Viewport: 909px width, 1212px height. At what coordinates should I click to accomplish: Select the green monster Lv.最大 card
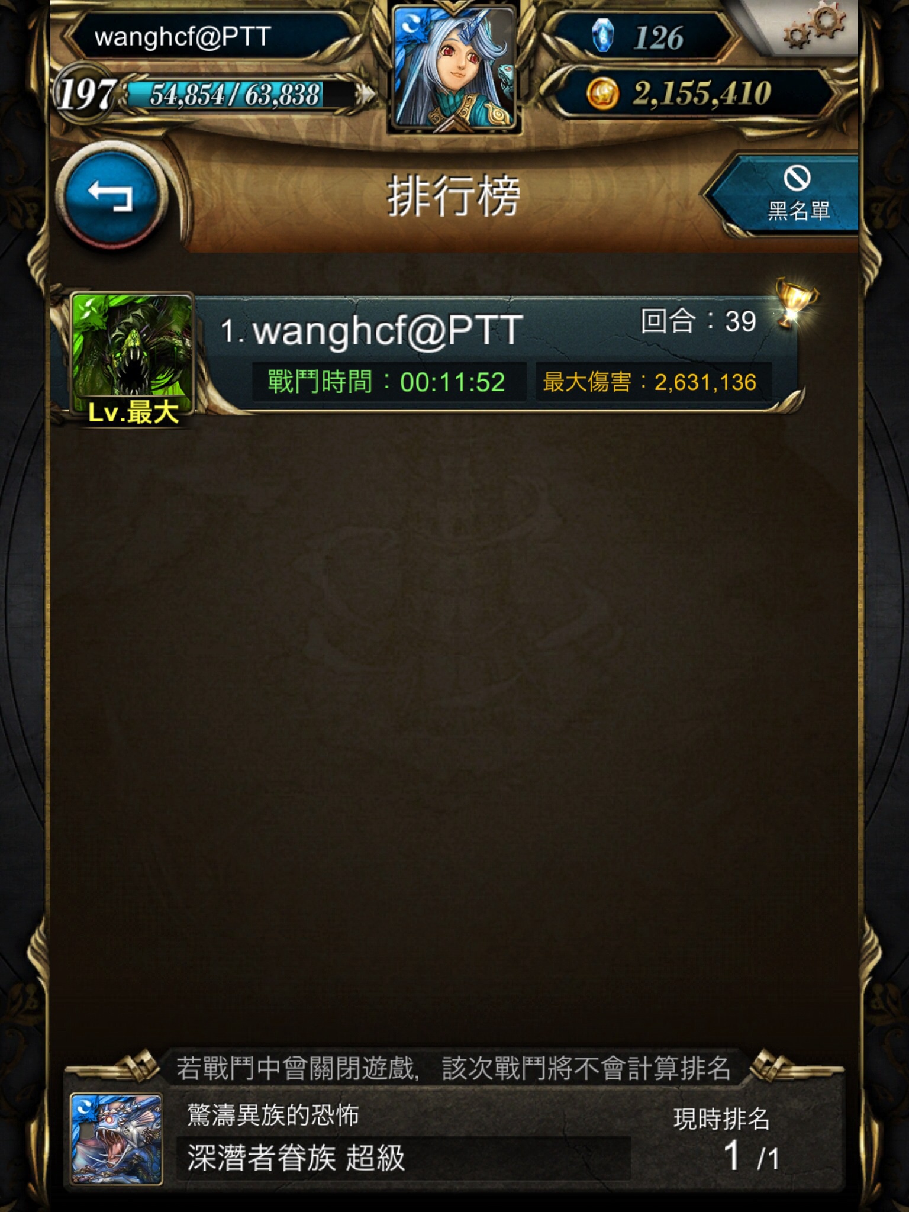pos(132,358)
